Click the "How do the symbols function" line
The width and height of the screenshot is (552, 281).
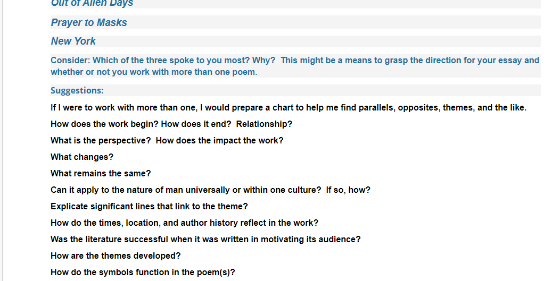(143, 273)
